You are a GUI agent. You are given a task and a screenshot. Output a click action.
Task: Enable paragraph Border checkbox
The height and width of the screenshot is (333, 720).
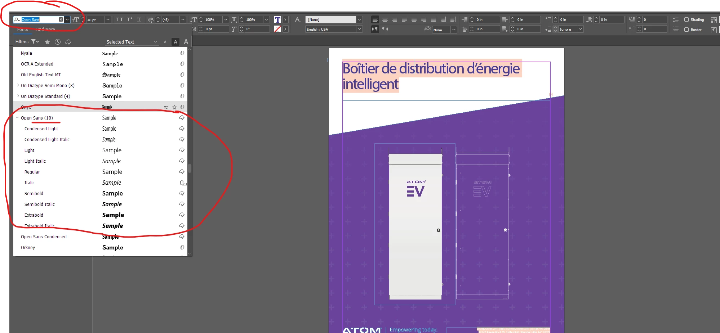tap(686, 30)
